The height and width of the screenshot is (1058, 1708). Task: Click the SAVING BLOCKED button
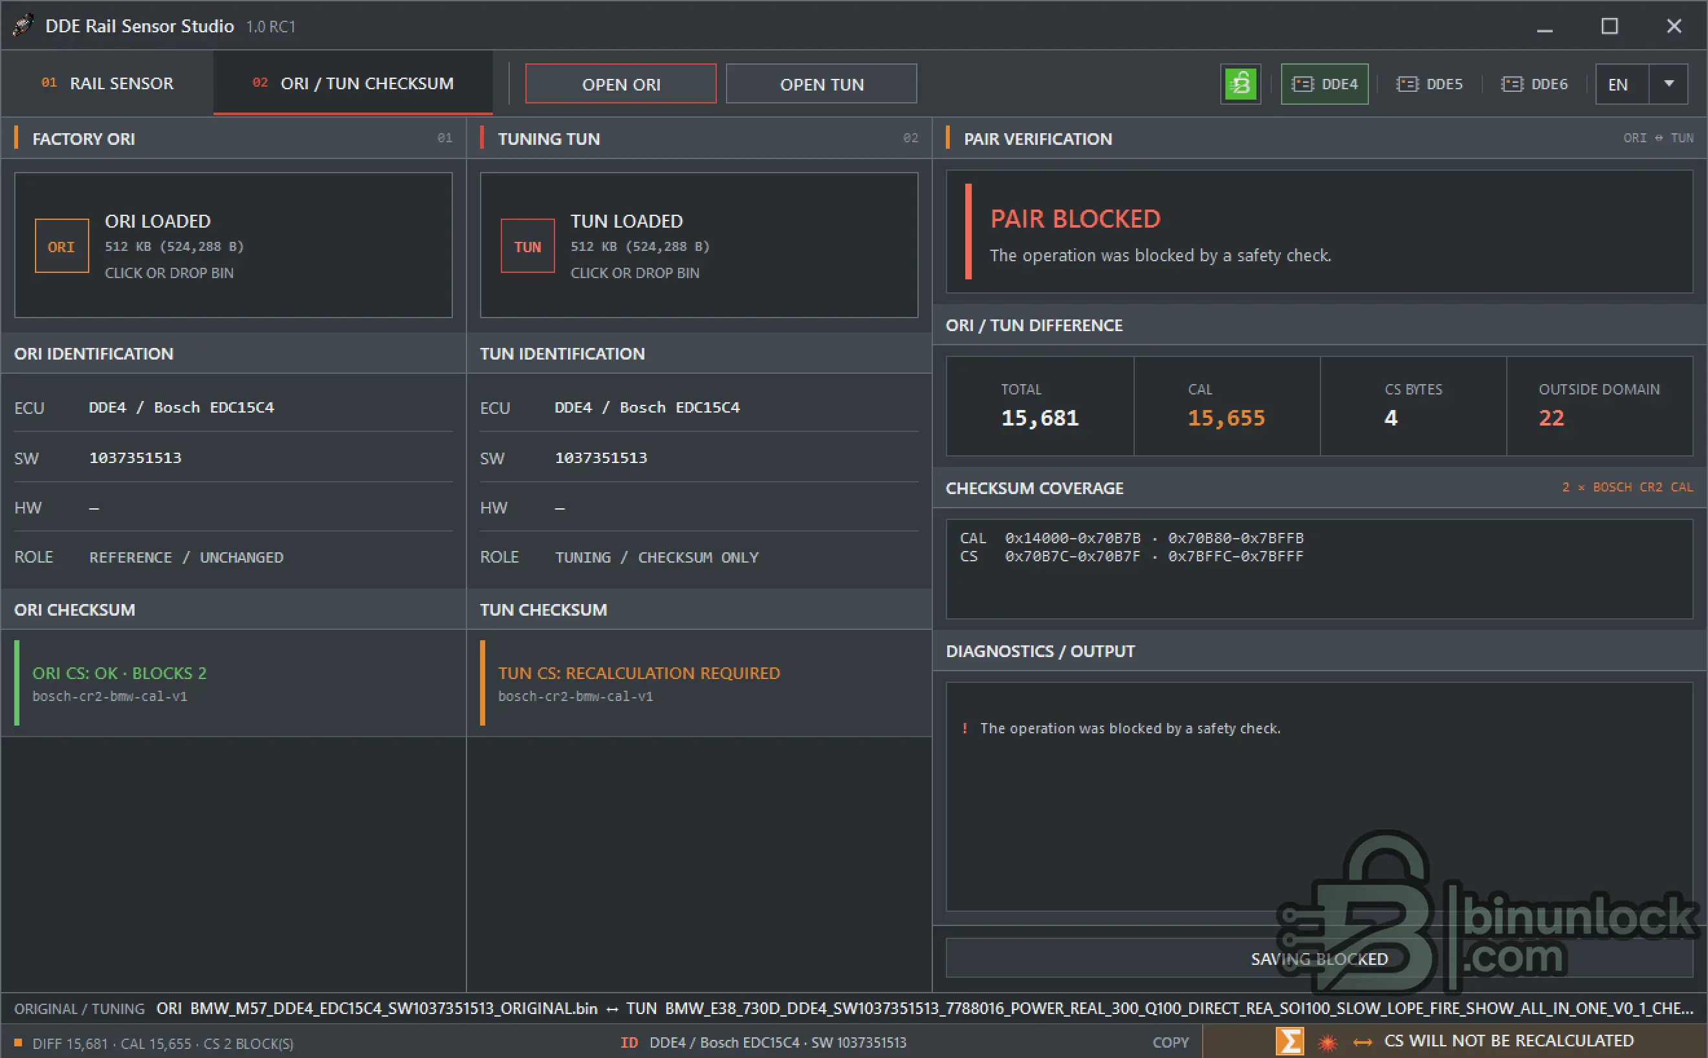[x=1319, y=958]
